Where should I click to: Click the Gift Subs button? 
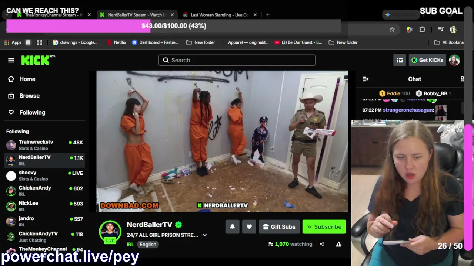pos(279,227)
